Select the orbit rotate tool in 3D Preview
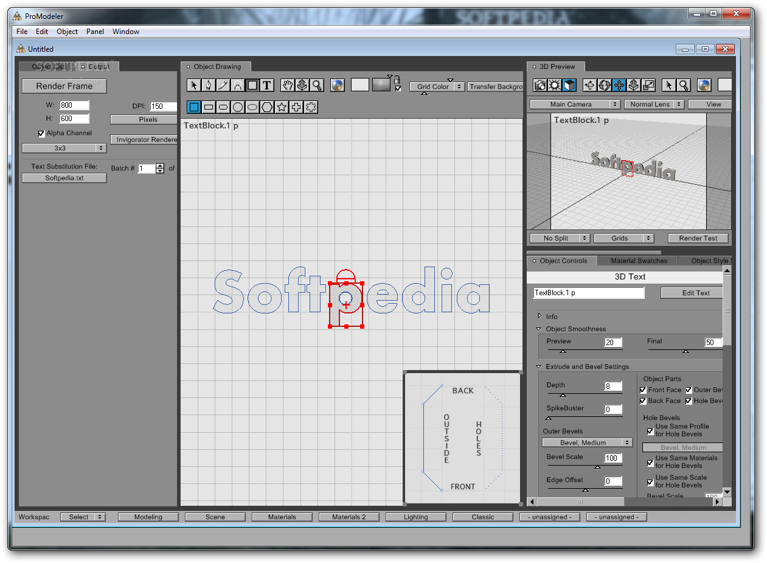The height and width of the screenshot is (563, 767). tap(589, 85)
